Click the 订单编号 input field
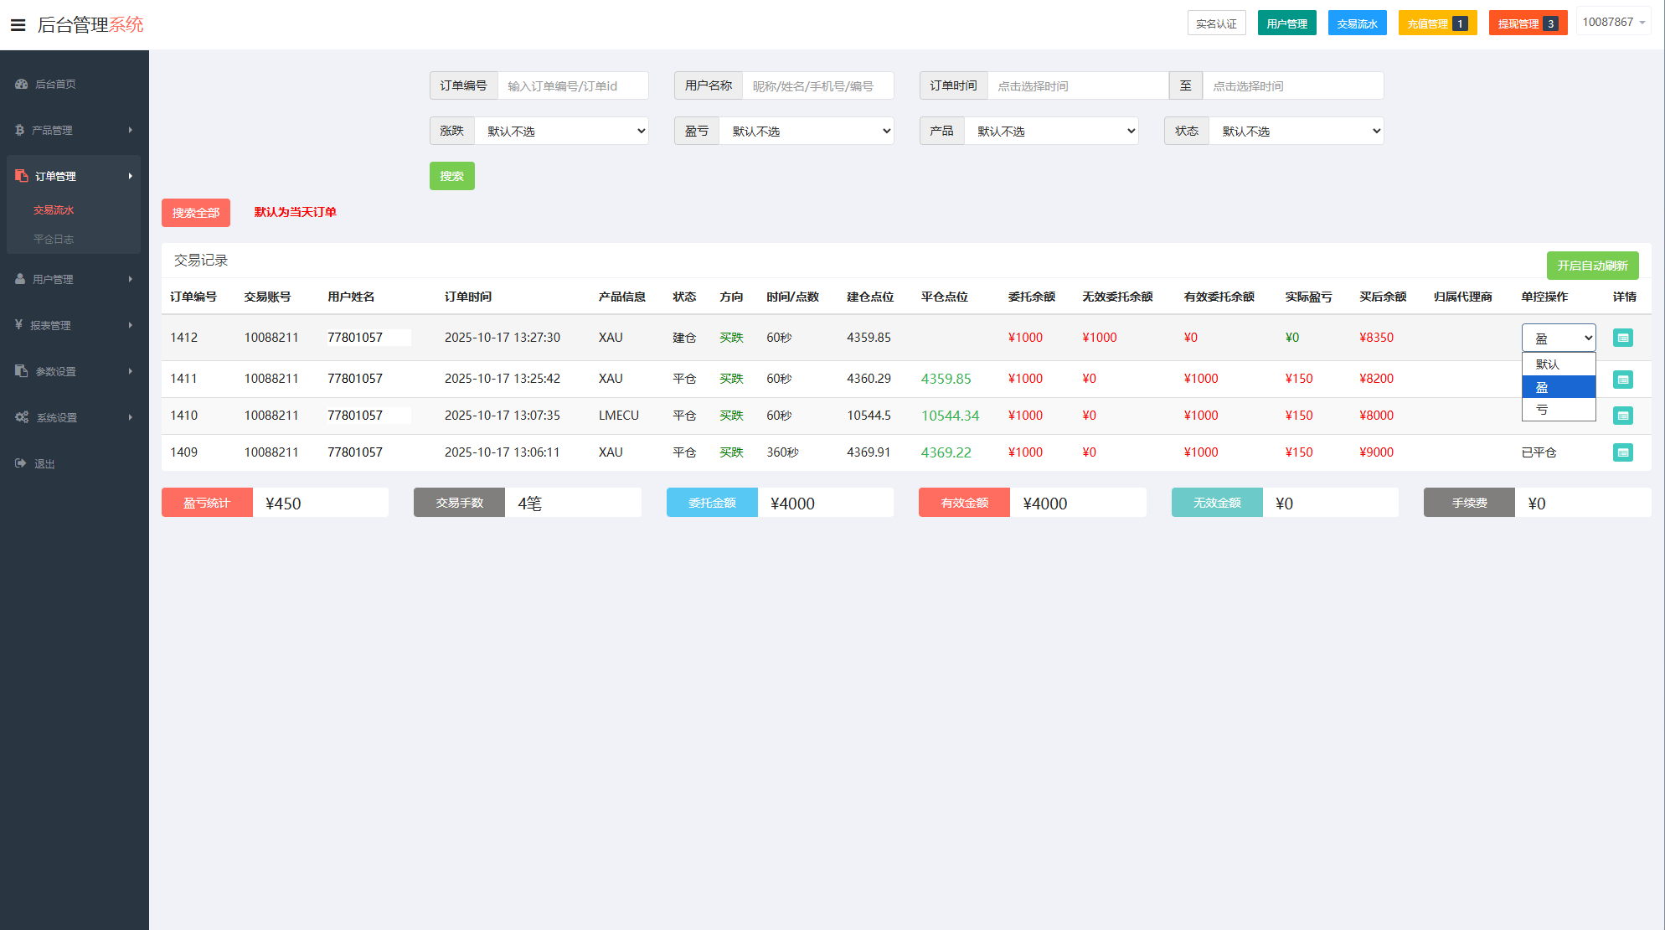The height and width of the screenshot is (930, 1665). [572, 85]
